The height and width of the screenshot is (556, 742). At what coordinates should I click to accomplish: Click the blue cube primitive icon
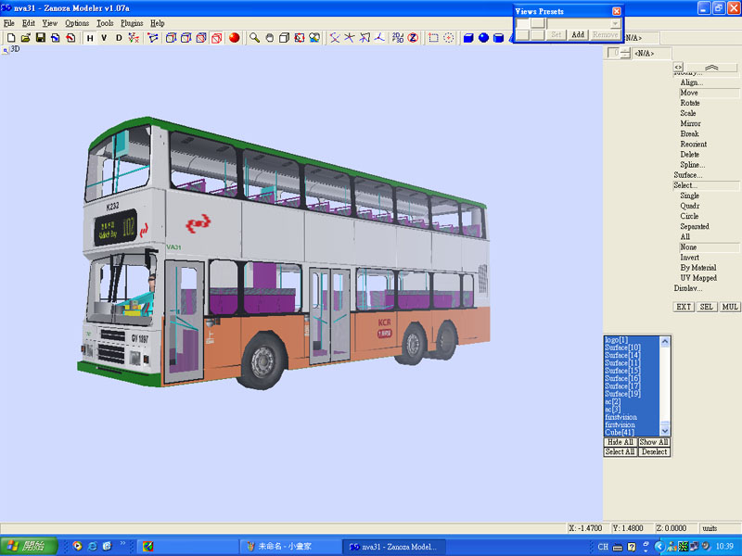[468, 38]
